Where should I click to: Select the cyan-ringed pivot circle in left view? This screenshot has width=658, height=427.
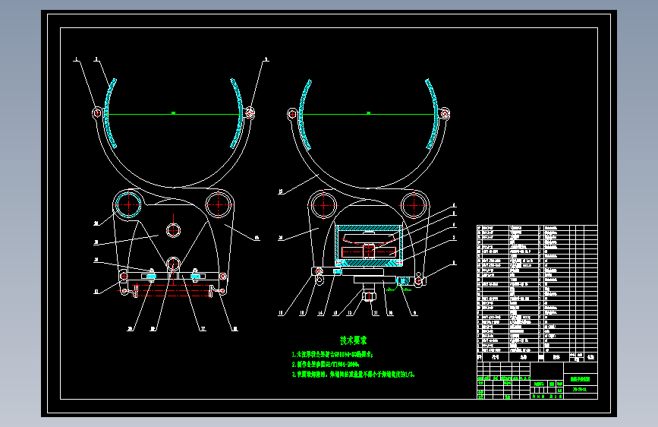pos(128,204)
